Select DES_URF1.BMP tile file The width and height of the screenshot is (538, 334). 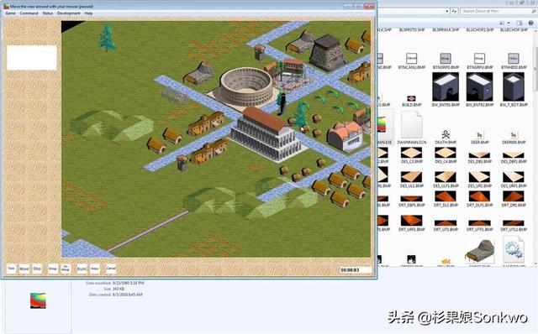pos(514,180)
